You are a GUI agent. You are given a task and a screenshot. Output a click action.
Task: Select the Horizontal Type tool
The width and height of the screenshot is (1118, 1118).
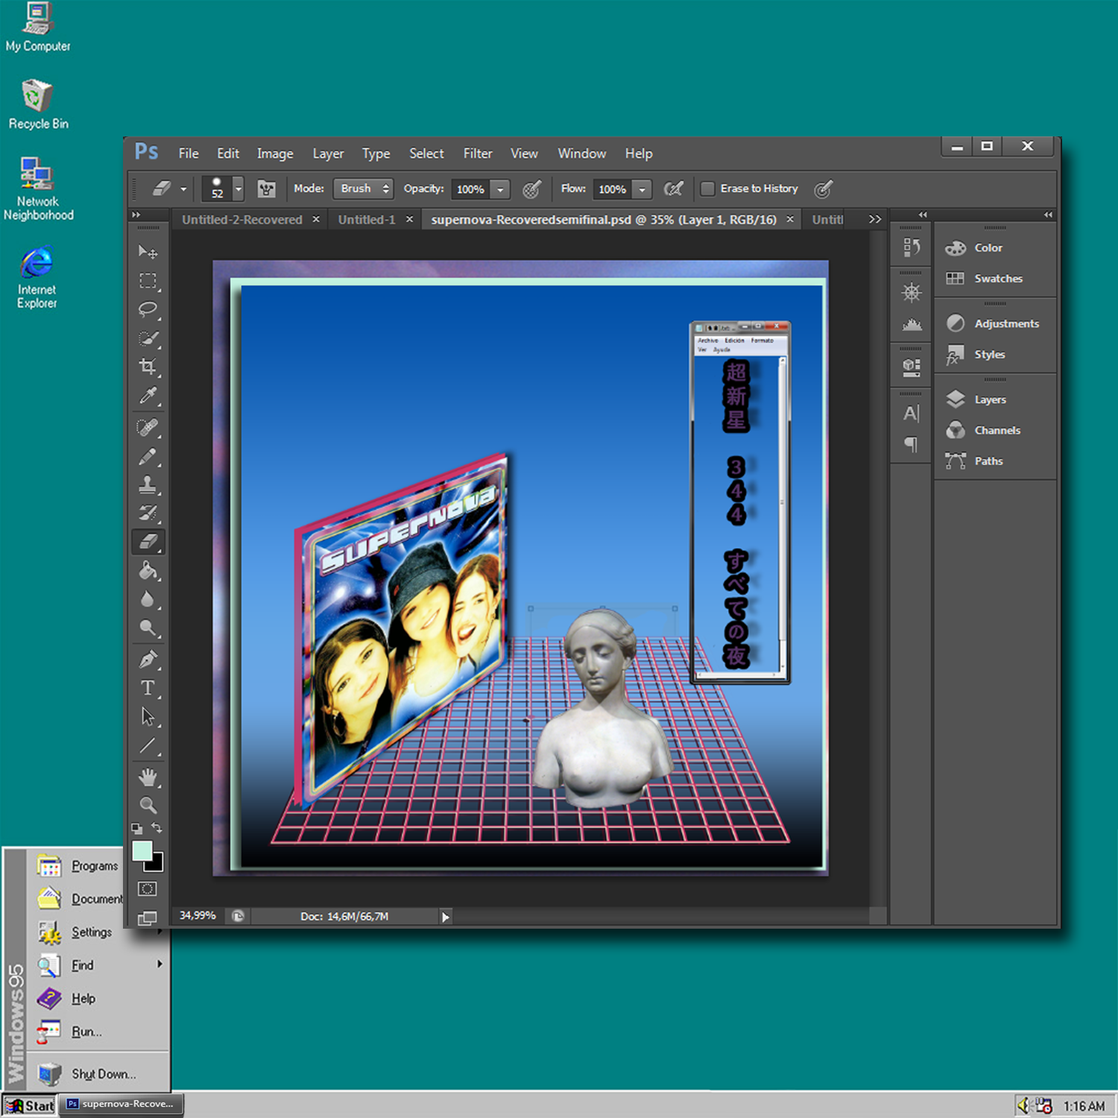click(x=148, y=688)
